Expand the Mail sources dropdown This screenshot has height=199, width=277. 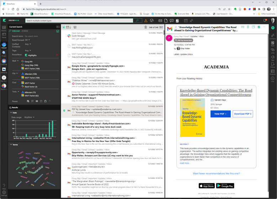click(17, 61)
